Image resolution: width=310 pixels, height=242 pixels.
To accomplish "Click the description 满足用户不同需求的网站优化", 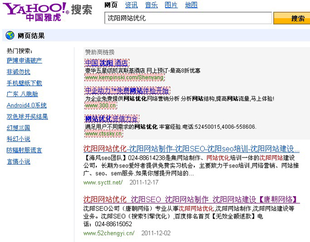I will (x=170, y=127).
